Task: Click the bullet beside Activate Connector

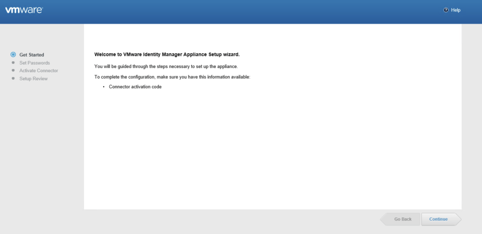Action: pyautogui.click(x=13, y=71)
